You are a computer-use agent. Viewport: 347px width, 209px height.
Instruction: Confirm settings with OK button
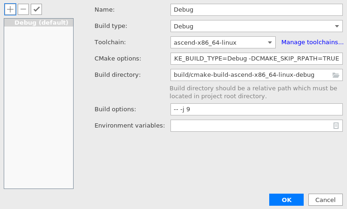[x=286, y=200]
